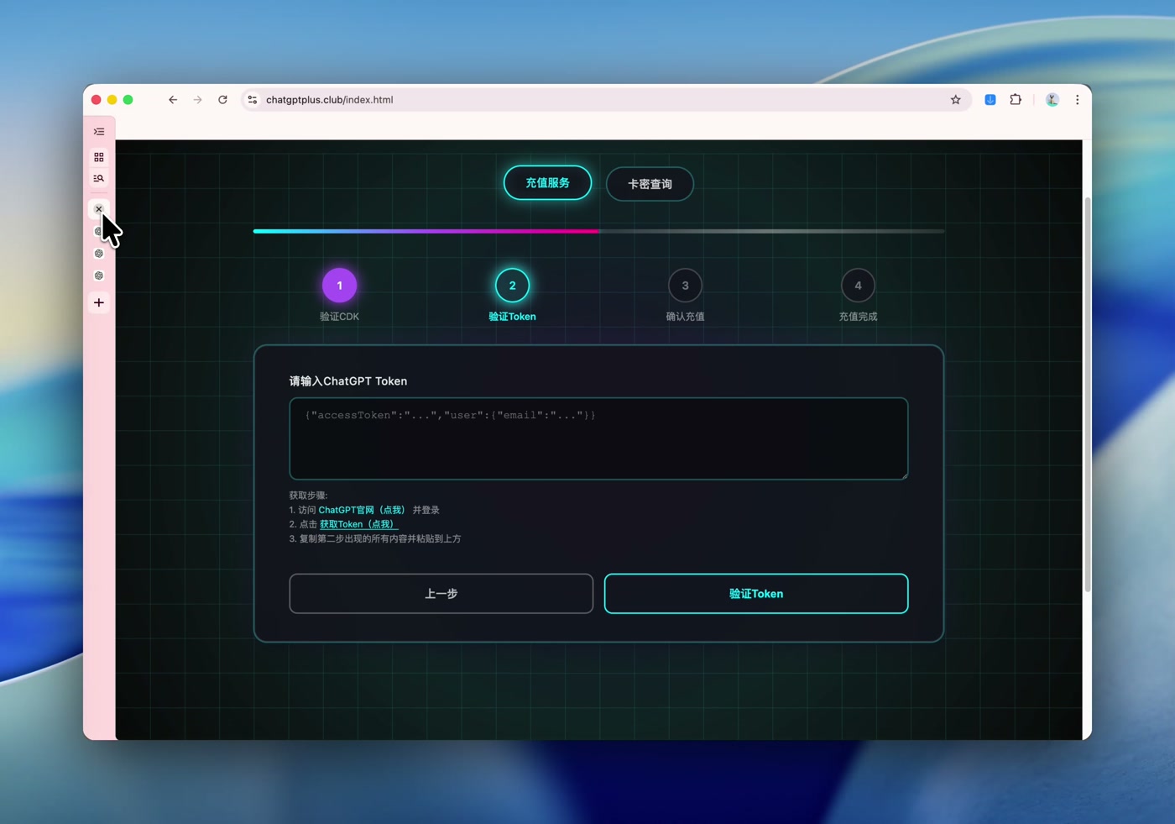Expand the vertical tabs sidebar
Viewport: 1175px width, 824px height.
(x=99, y=132)
